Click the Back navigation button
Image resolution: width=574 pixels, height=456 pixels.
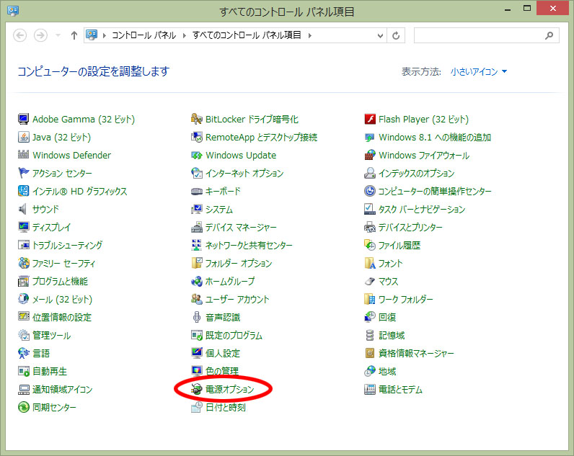coord(19,35)
